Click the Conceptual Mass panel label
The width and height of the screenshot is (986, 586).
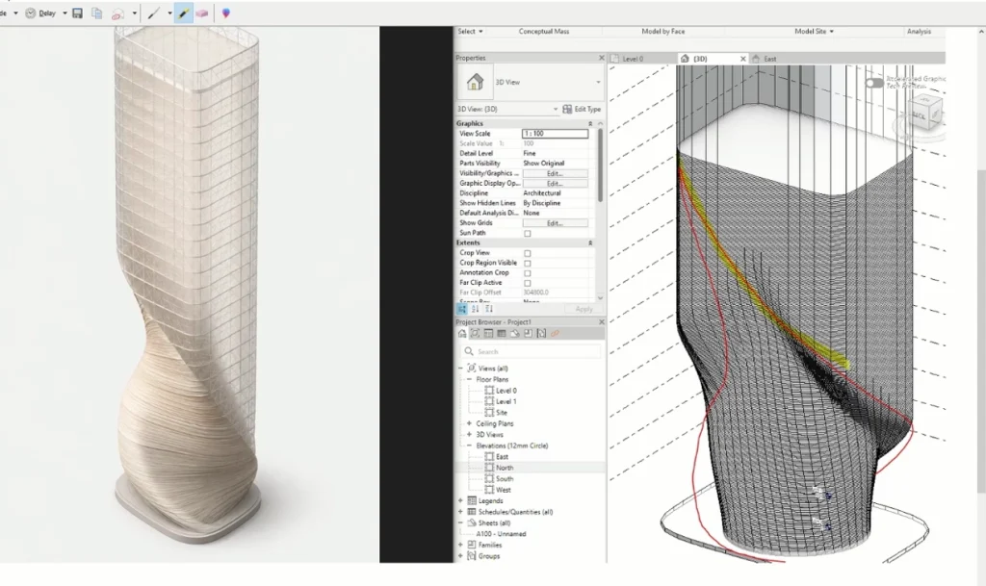point(544,32)
